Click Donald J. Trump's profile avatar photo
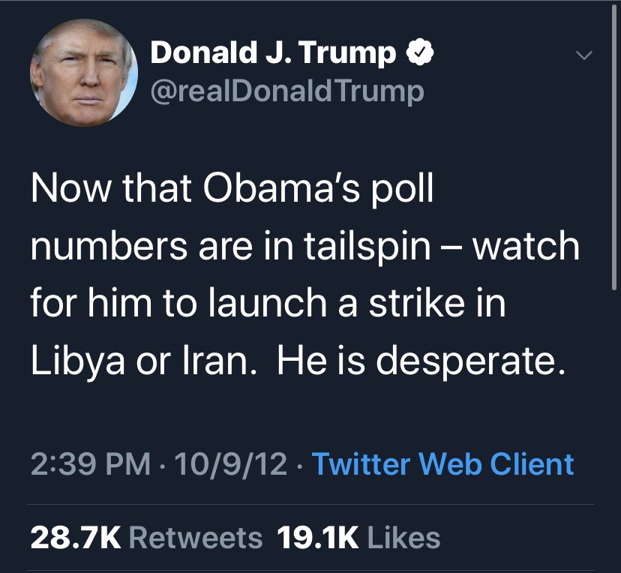 83,73
